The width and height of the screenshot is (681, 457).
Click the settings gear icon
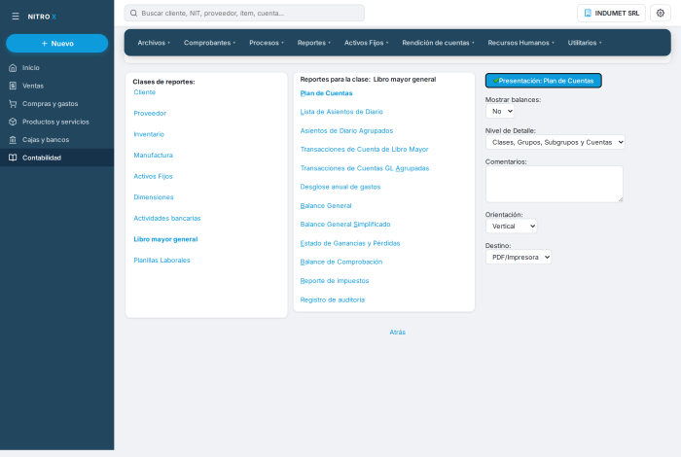click(661, 13)
